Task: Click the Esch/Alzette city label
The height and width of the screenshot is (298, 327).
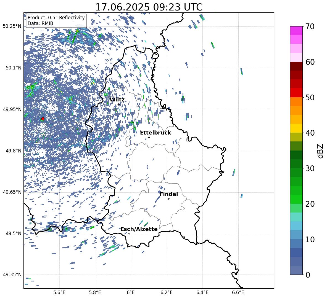Action: click(x=139, y=229)
